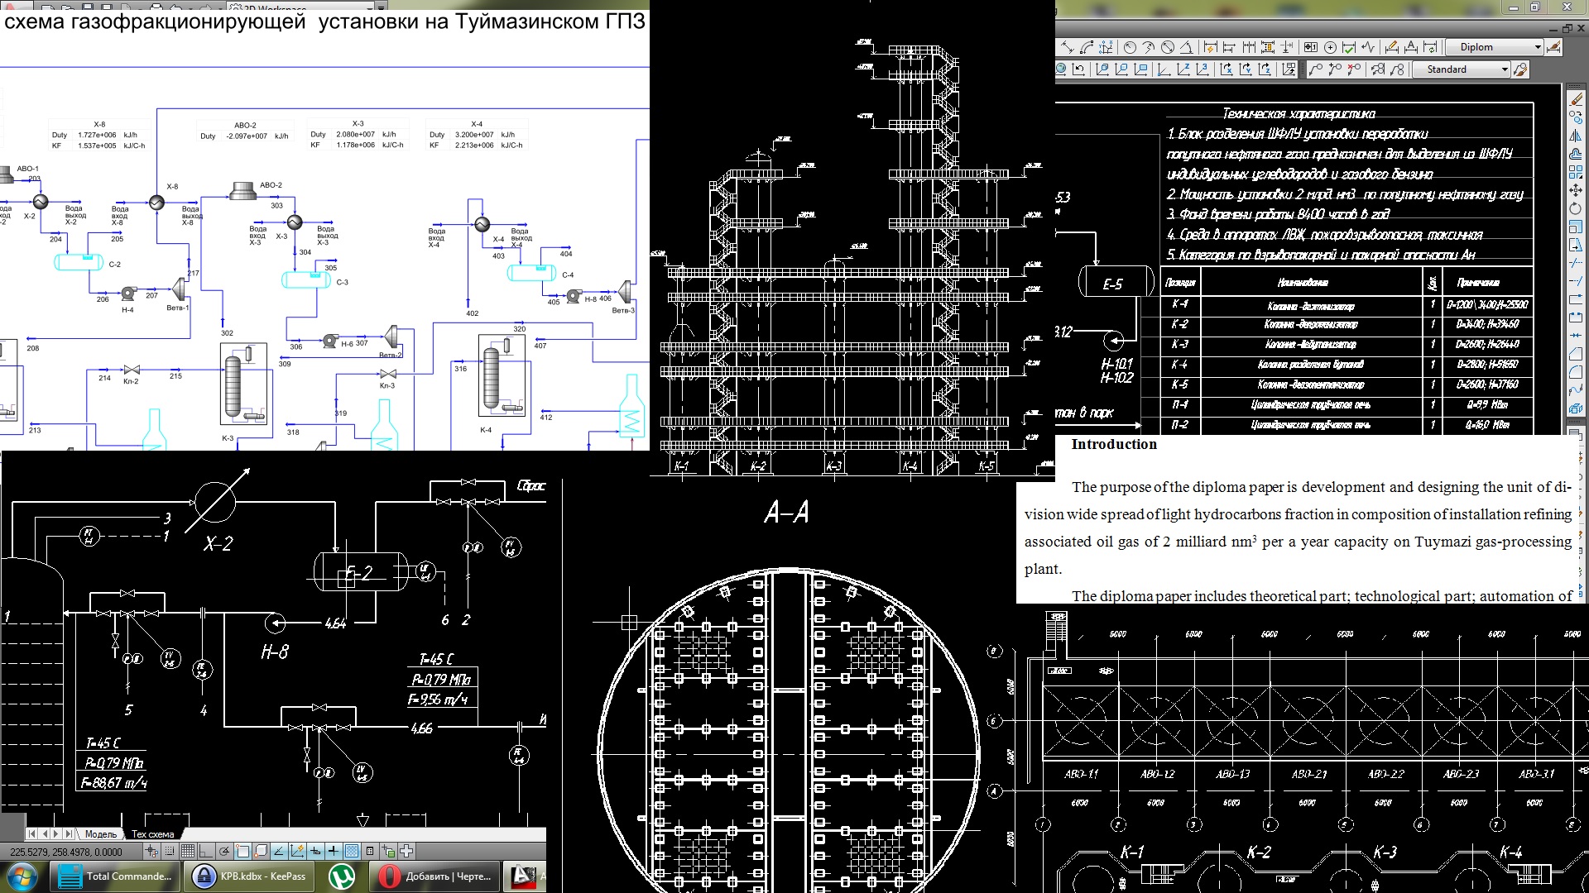Image resolution: width=1589 pixels, height=893 pixels.
Task: Click the UCS World globe icon
Action: [1061, 69]
